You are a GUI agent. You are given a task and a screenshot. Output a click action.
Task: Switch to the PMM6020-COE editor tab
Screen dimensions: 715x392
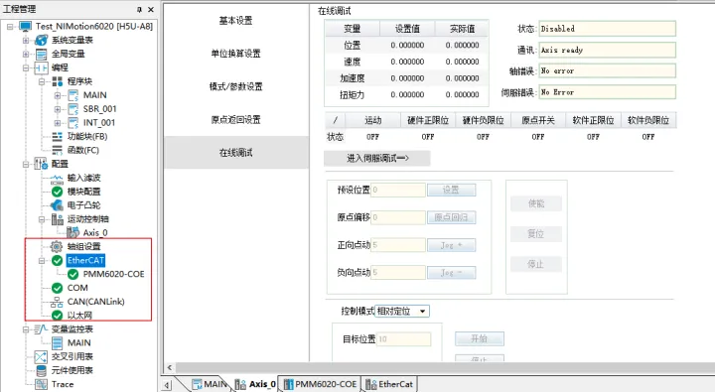(x=321, y=384)
